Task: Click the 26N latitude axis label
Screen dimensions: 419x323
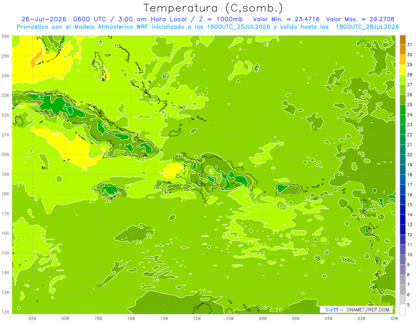Action: 5,36
